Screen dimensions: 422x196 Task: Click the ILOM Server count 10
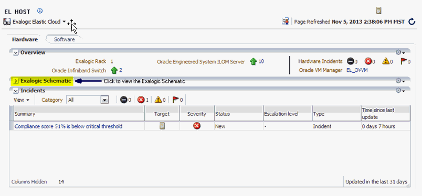(x=261, y=61)
